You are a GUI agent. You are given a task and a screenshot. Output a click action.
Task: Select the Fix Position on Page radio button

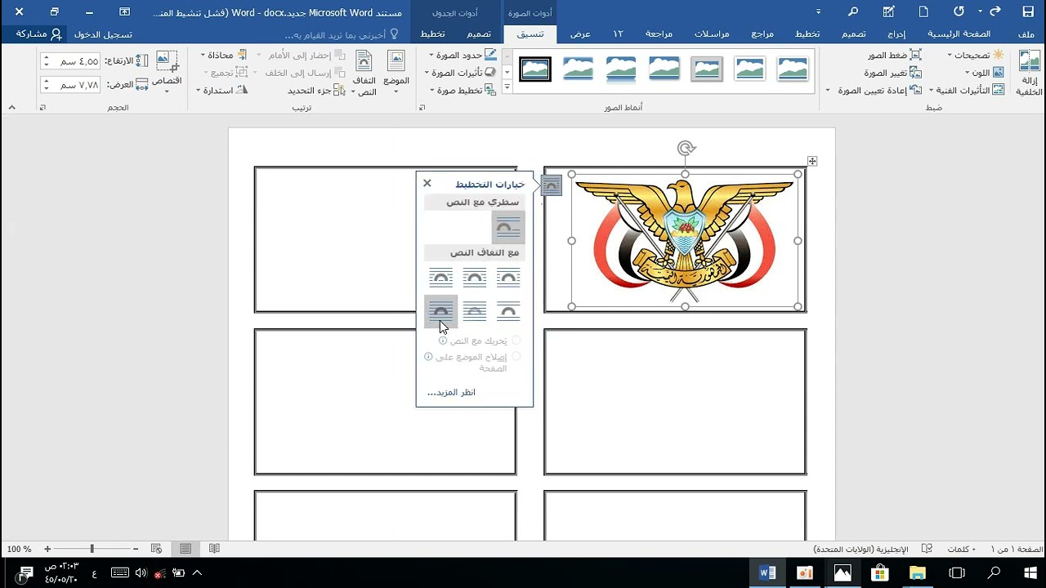(515, 357)
